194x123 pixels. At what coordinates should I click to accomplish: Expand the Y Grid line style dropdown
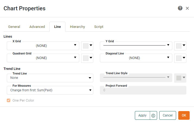136,46
